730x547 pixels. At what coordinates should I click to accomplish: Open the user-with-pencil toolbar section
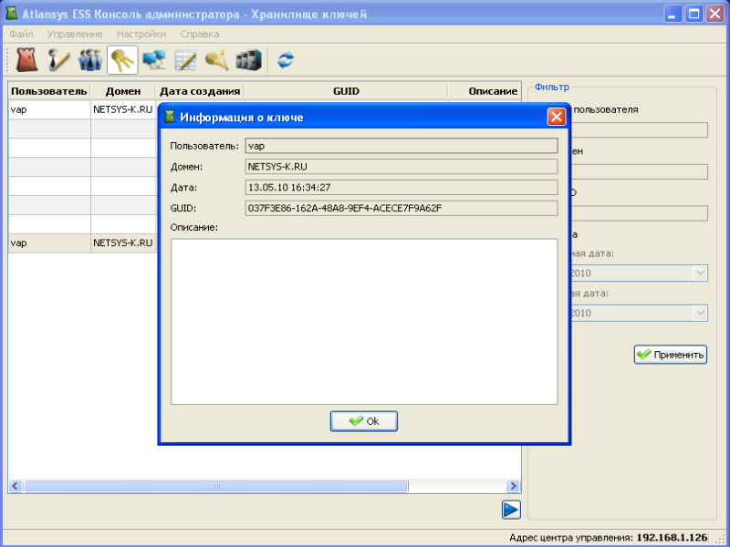click(x=58, y=60)
